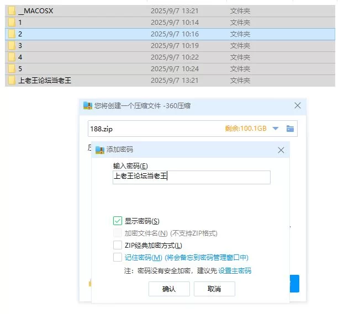This screenshot has width=349, height=314.
Task: Open the 设置主密码 link
Action: [235, 270]
